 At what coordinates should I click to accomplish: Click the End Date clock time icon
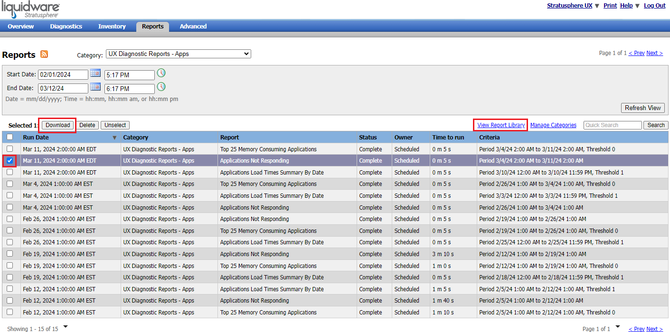tap(161, 87)
